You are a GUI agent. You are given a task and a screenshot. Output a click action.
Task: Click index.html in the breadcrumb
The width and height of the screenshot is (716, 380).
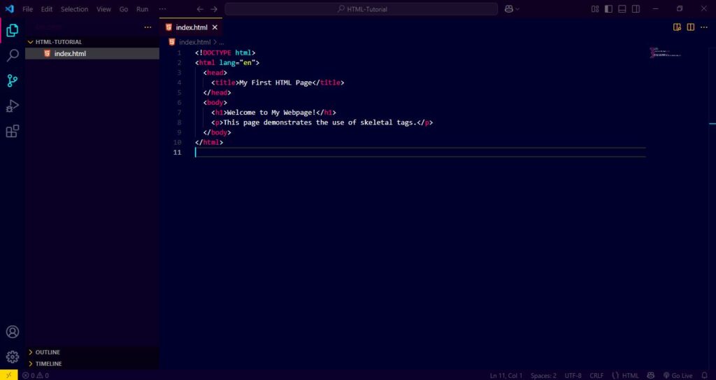(194, 42)
